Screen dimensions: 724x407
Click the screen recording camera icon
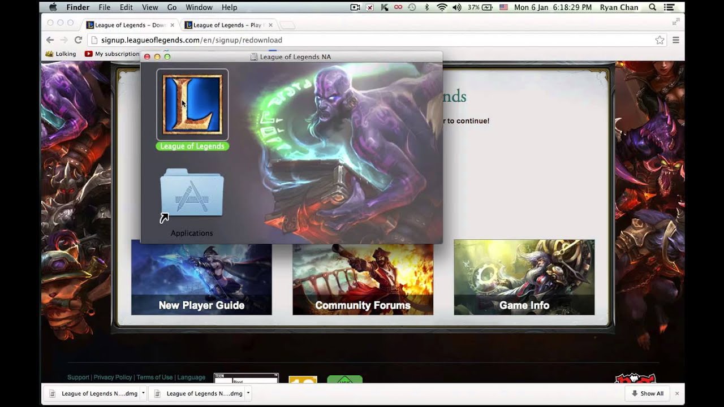(x=355, y=7)
